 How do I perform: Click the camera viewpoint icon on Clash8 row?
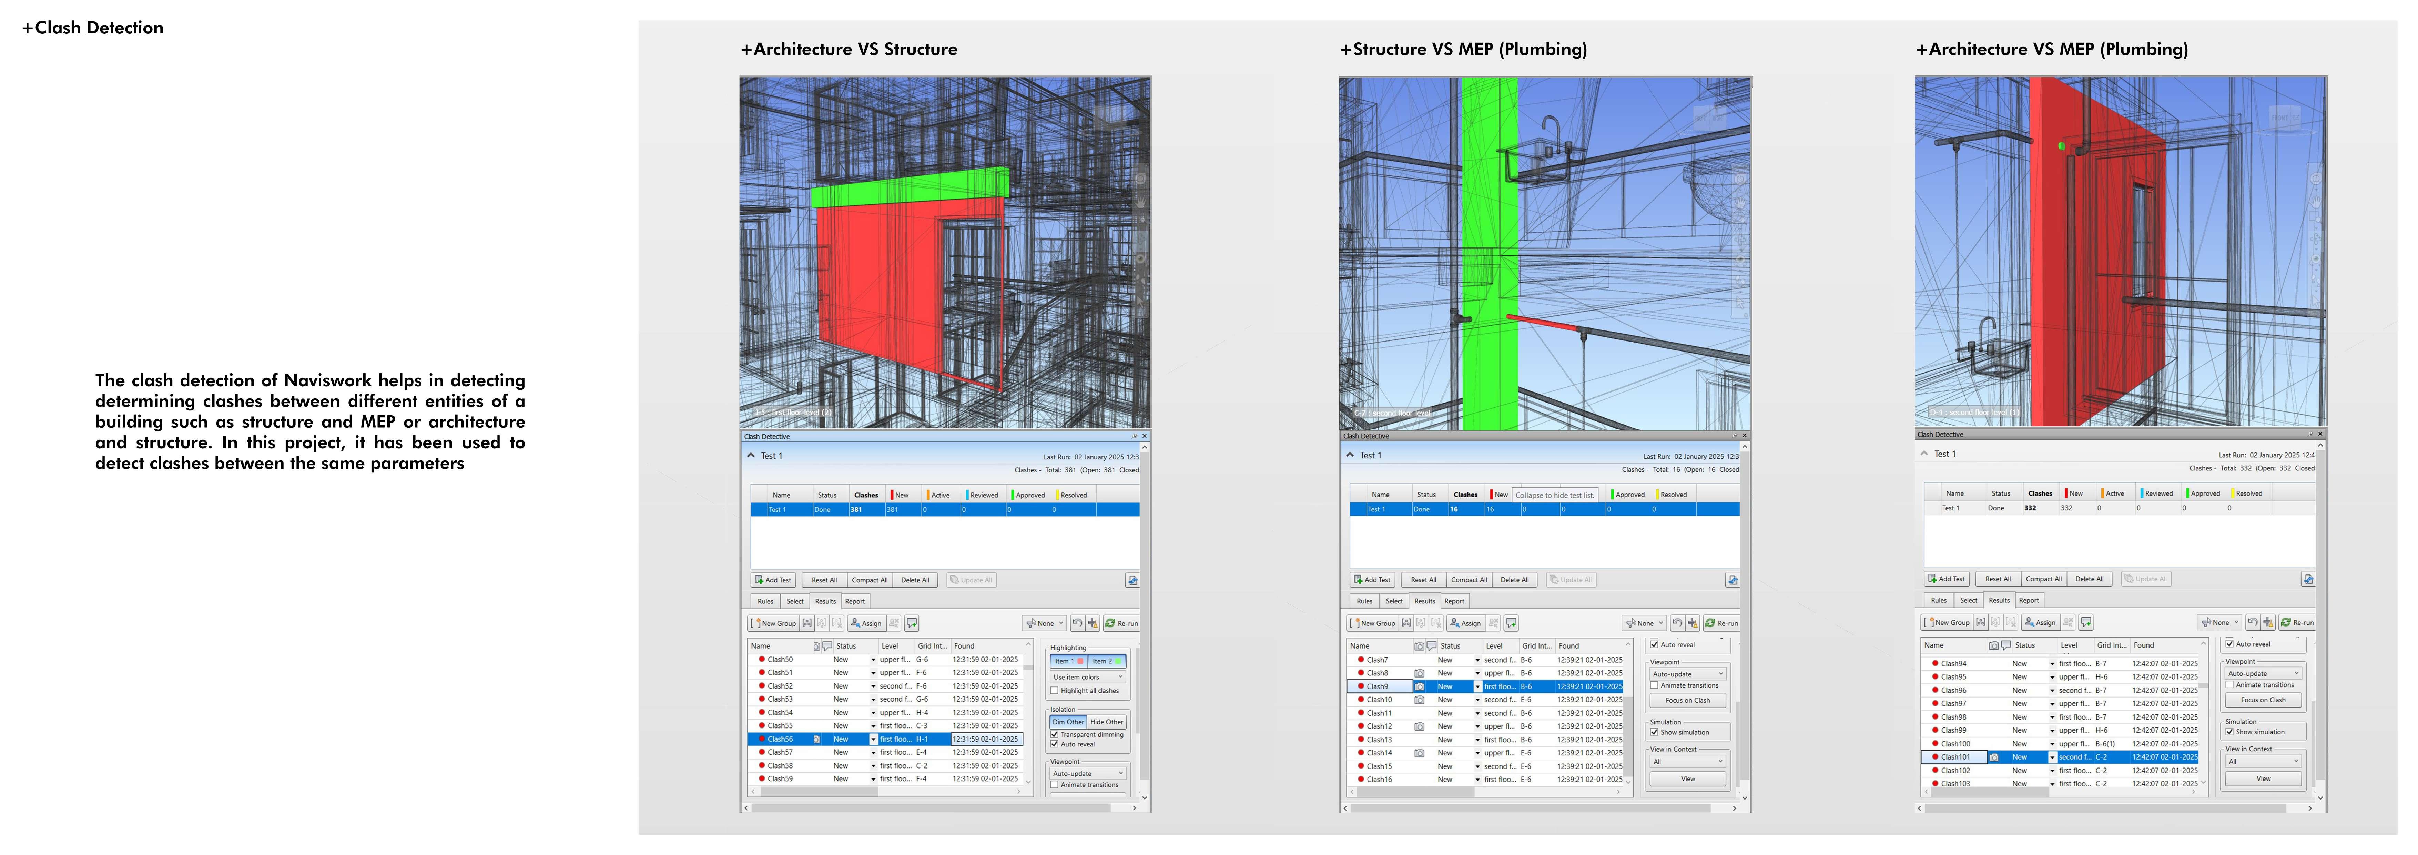tap(1419, 673)
